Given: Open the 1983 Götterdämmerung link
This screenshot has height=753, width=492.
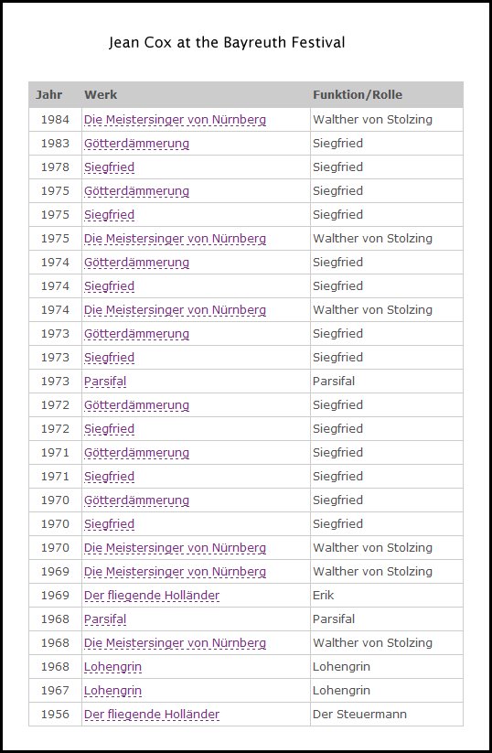Looking at the screenshot, I should pyautogui.click(x=136, y=143).
